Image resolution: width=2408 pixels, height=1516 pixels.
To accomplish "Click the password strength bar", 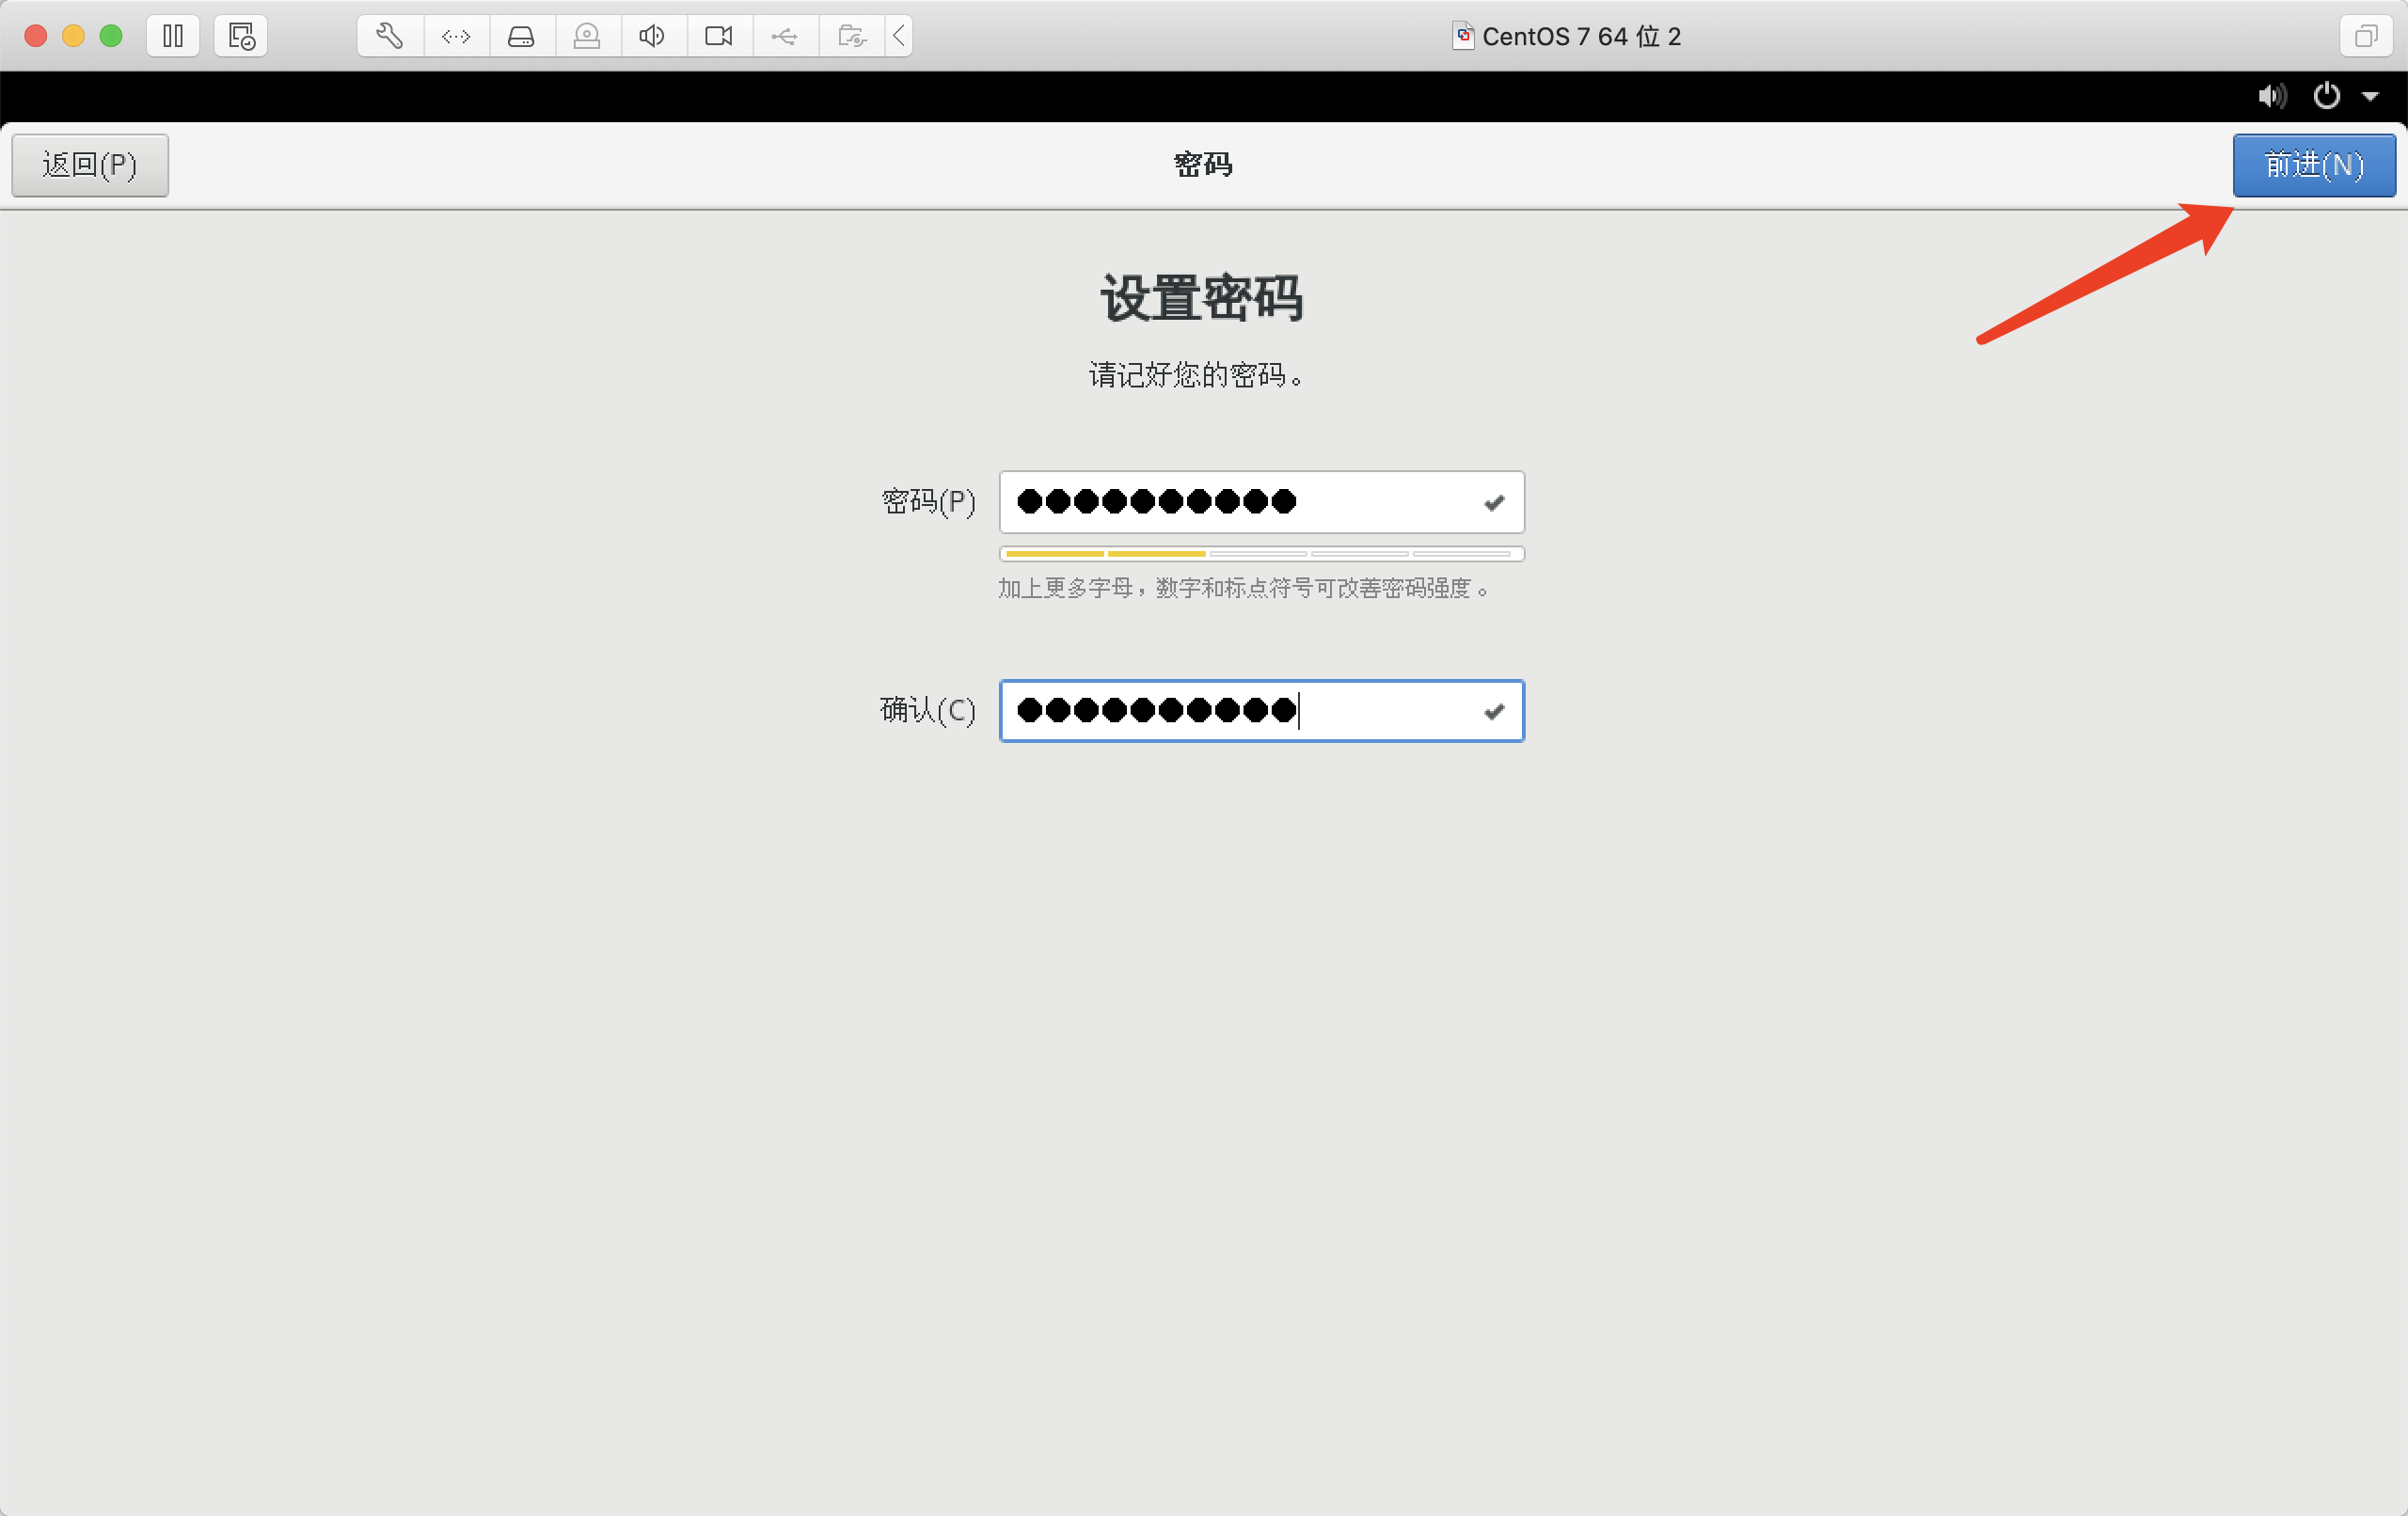I will 1260,554.
